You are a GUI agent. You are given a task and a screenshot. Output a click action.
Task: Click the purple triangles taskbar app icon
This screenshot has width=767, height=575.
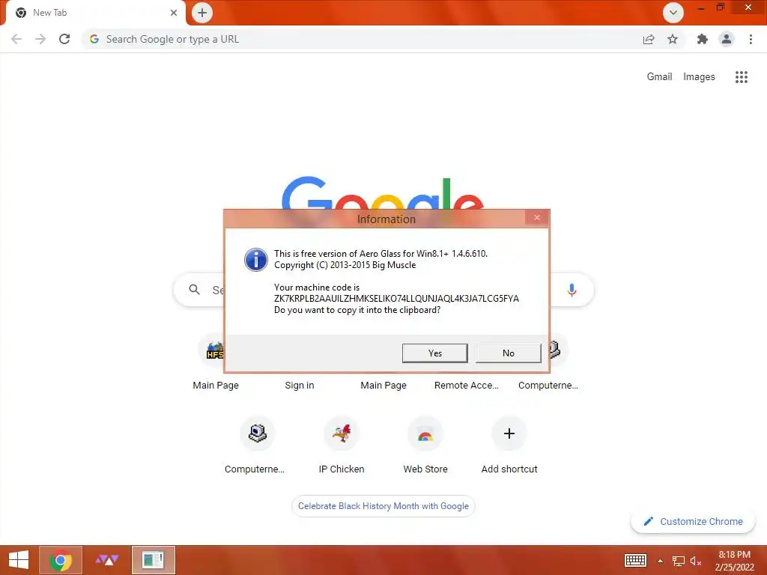[x=106, y=560]
